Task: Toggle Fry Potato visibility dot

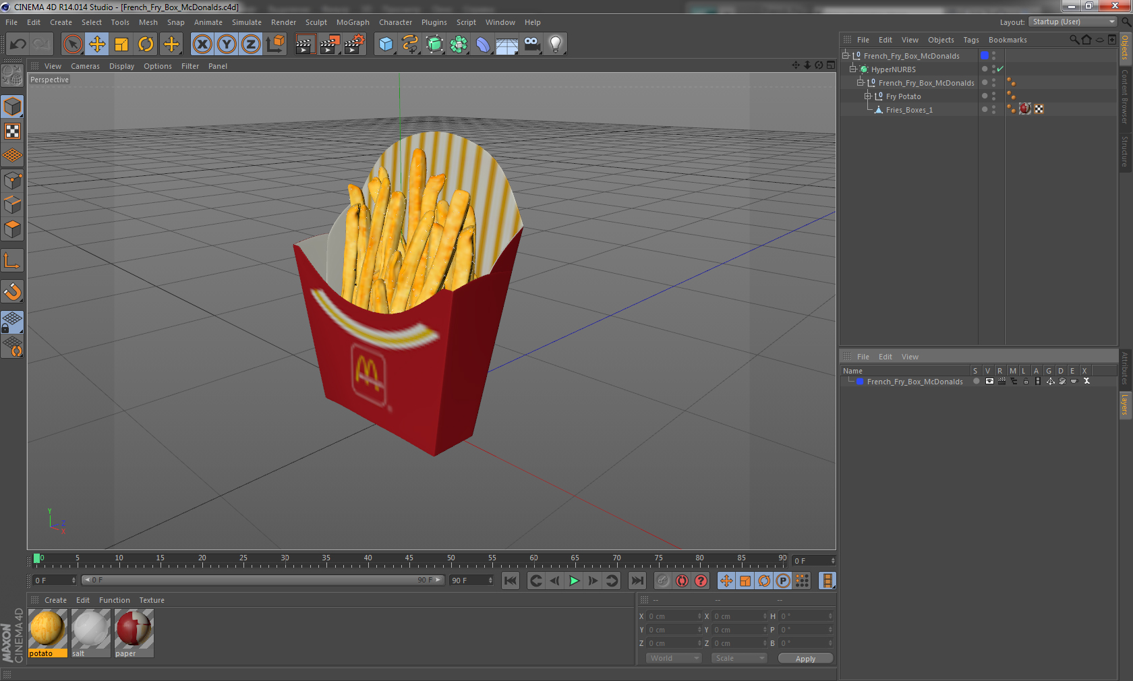Action: click(993, 94)
